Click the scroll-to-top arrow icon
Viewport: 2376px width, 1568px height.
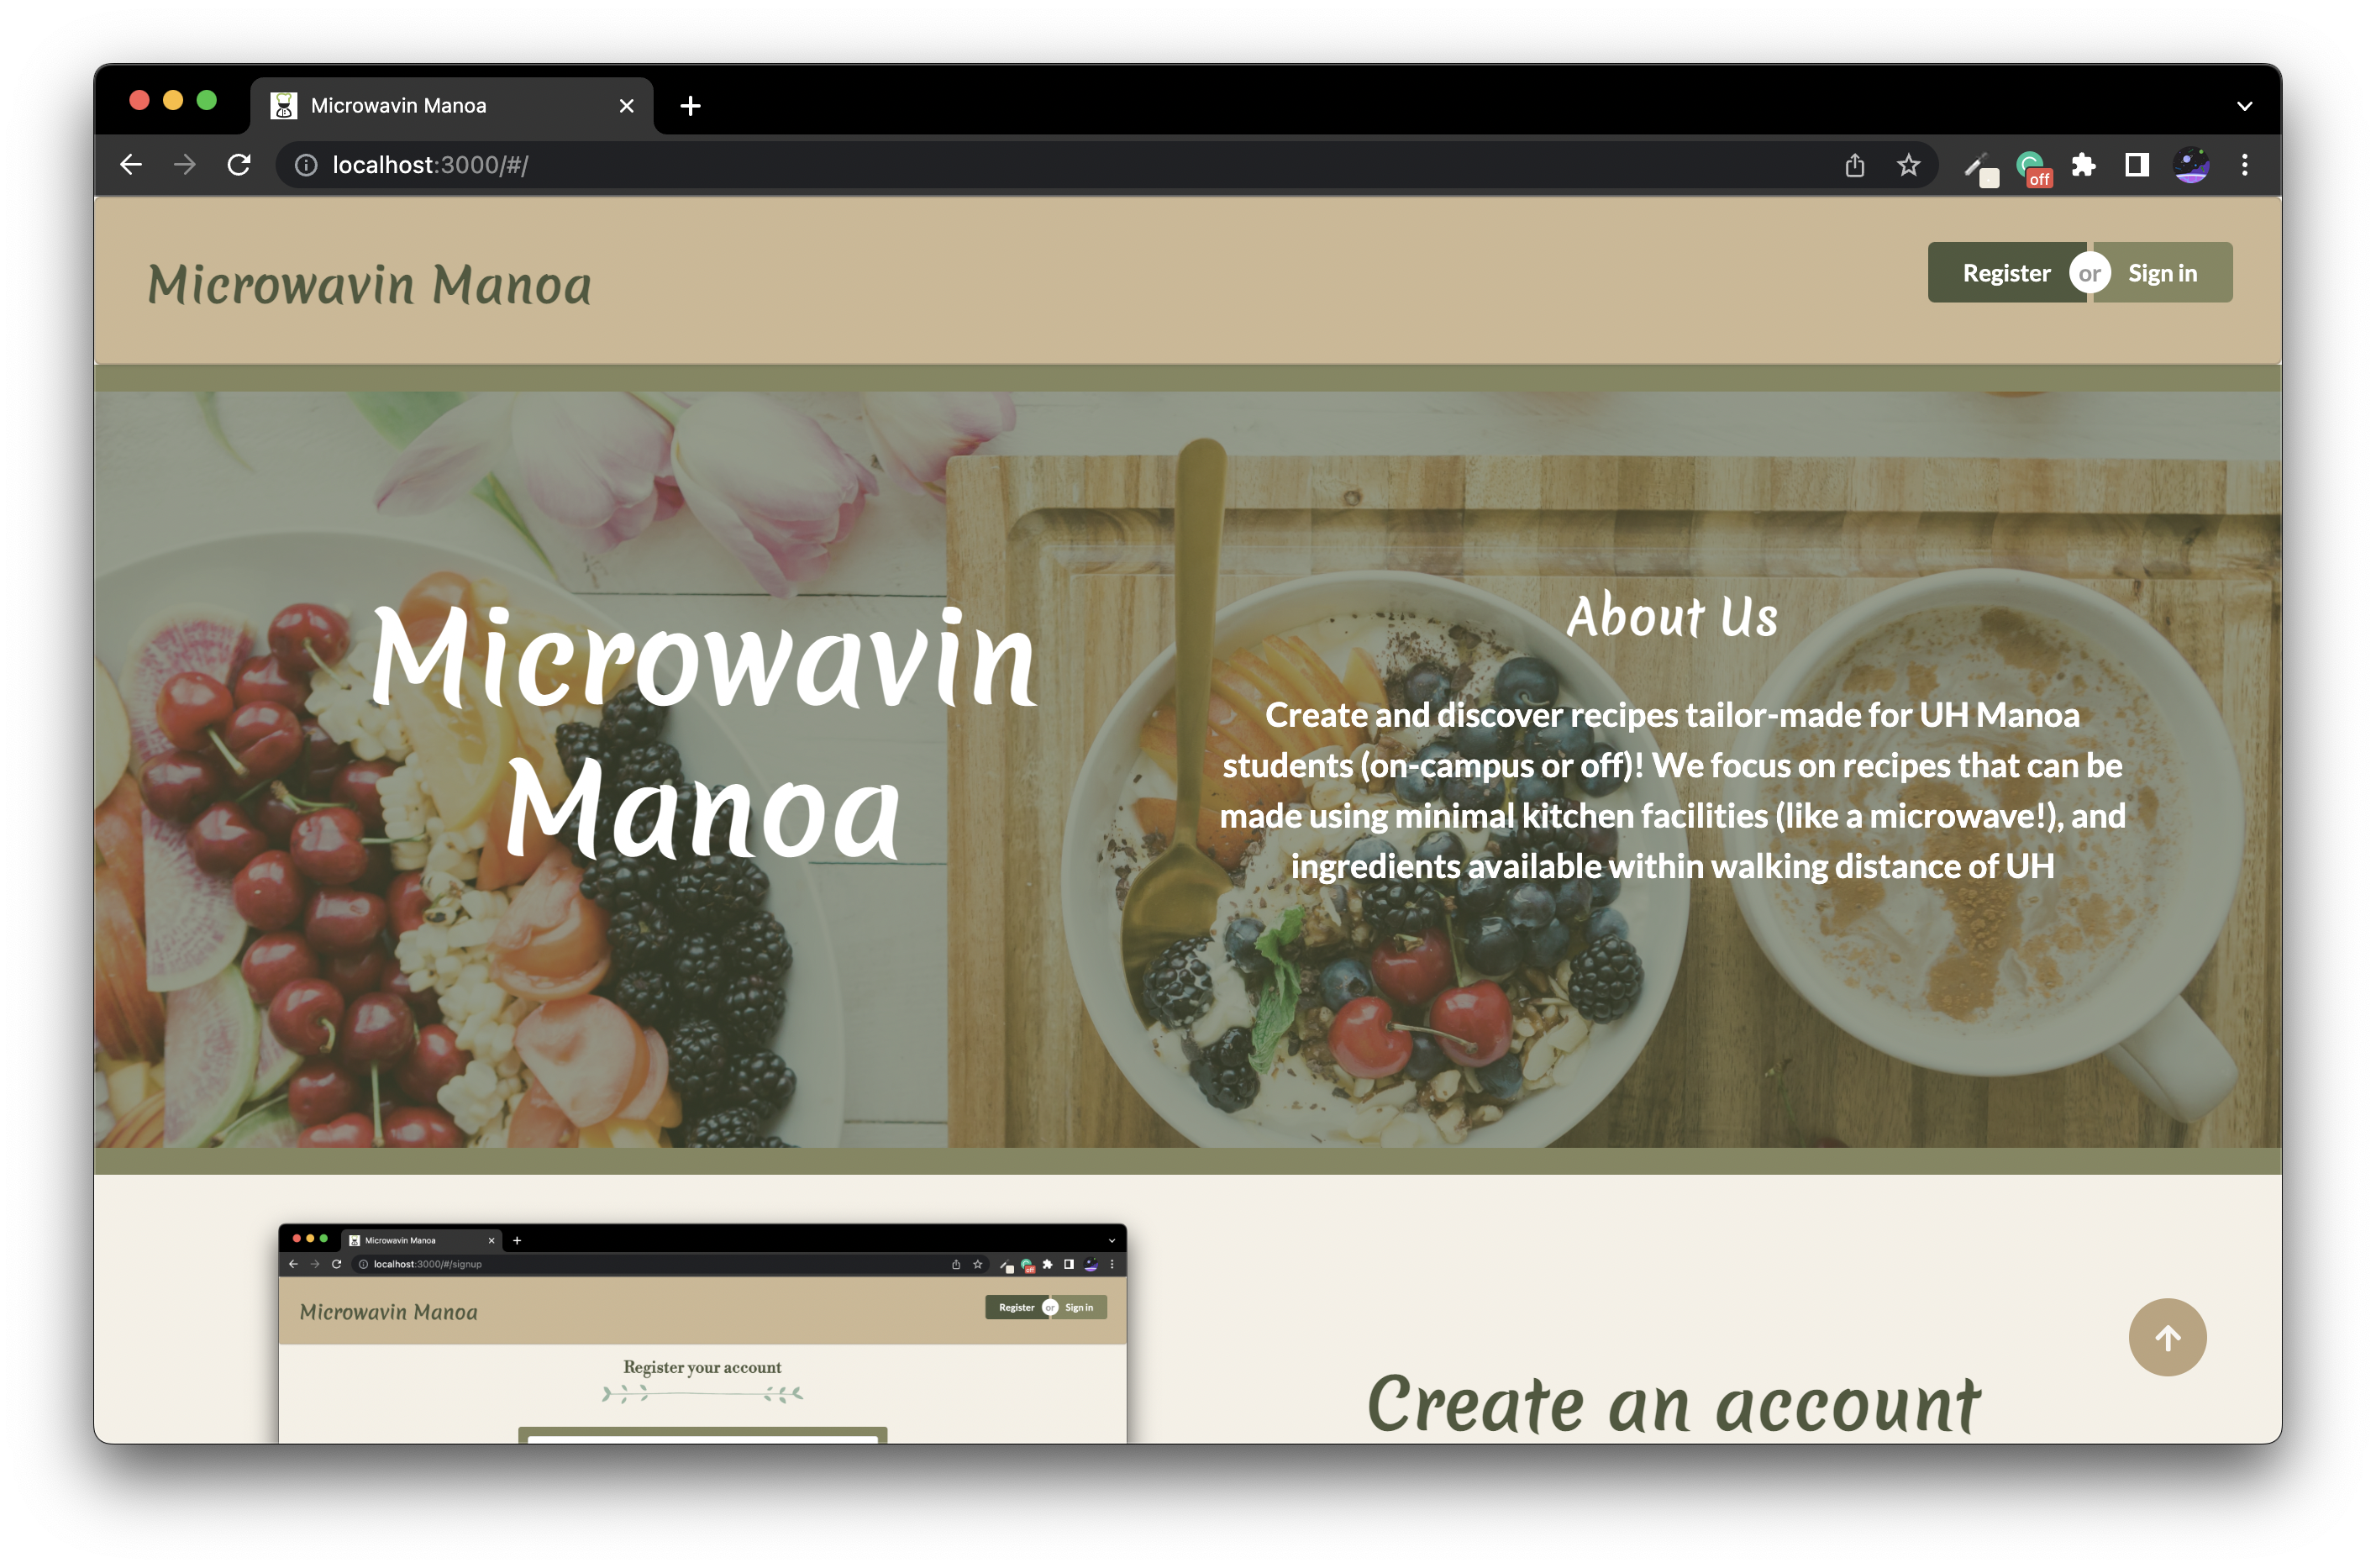[x=2166, y=1334]
